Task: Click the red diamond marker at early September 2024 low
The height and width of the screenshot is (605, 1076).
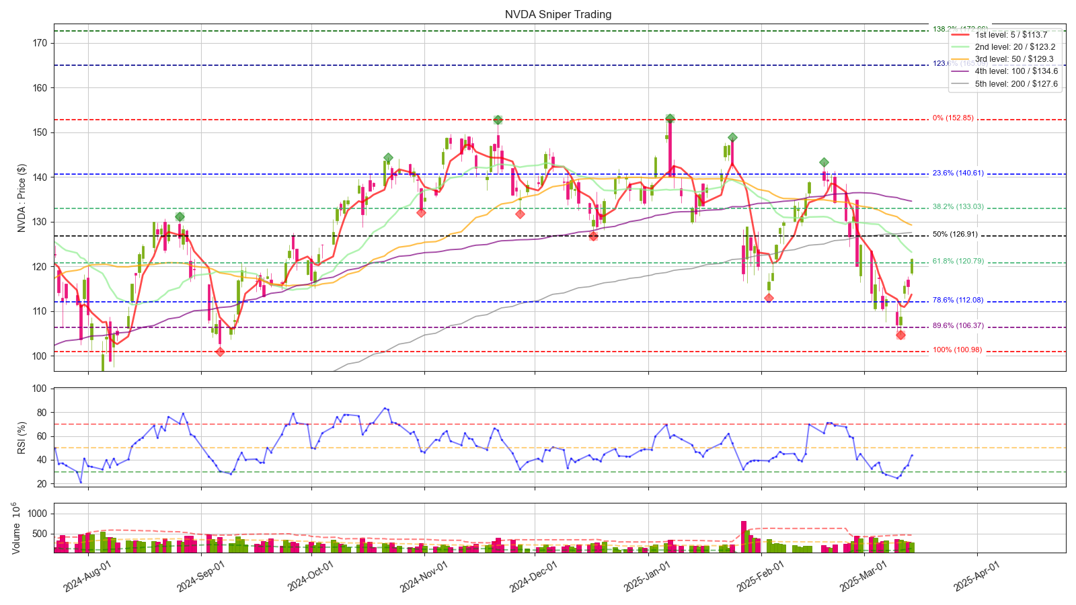Action: (220, 352)
